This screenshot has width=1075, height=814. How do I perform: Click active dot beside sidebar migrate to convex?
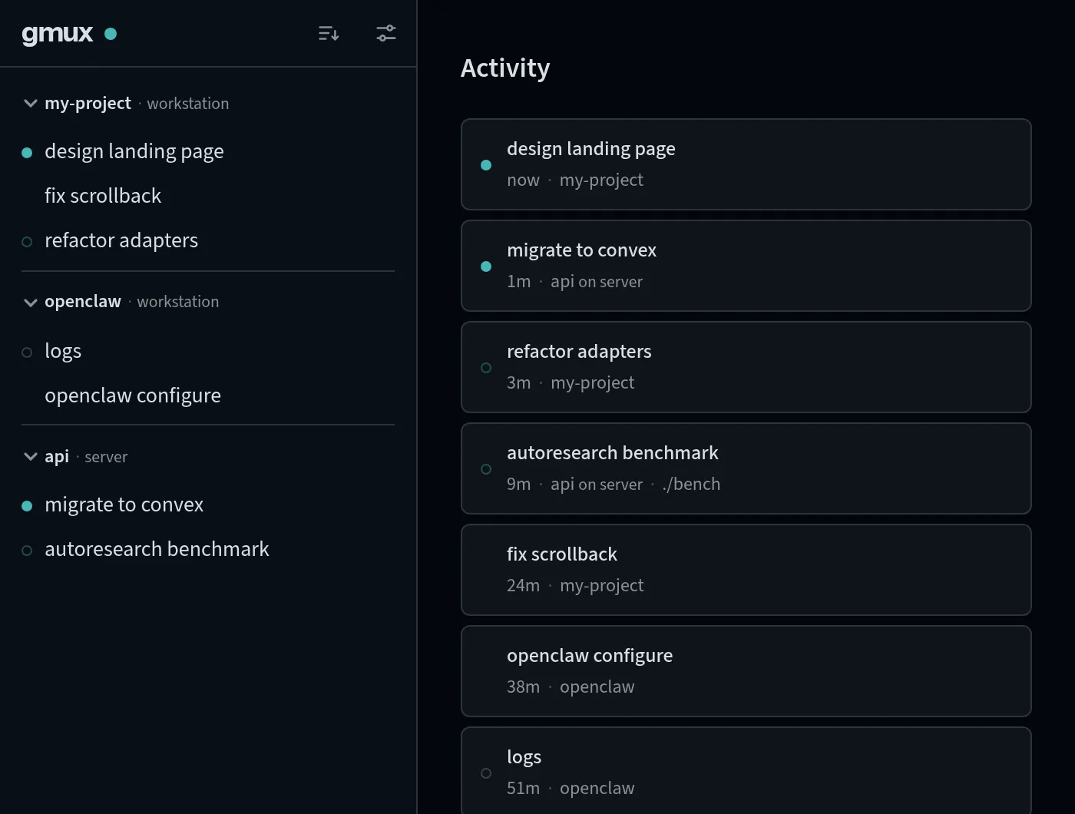click(27, 506)
